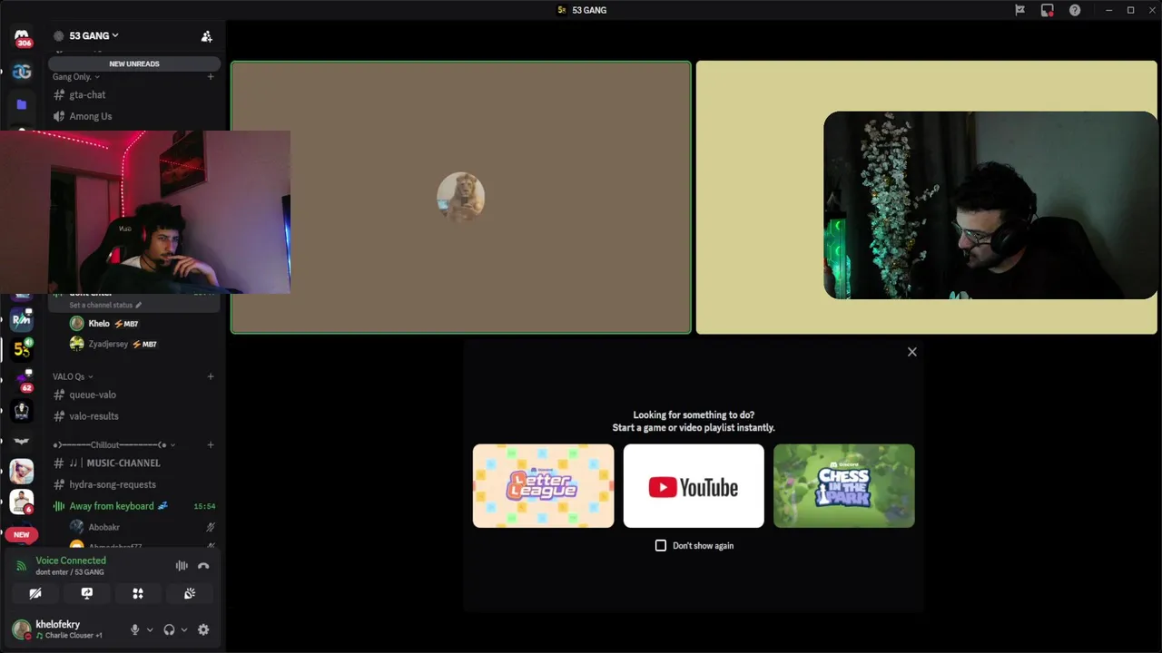Add a channel to the Chillout category

(x=211, y=444)
